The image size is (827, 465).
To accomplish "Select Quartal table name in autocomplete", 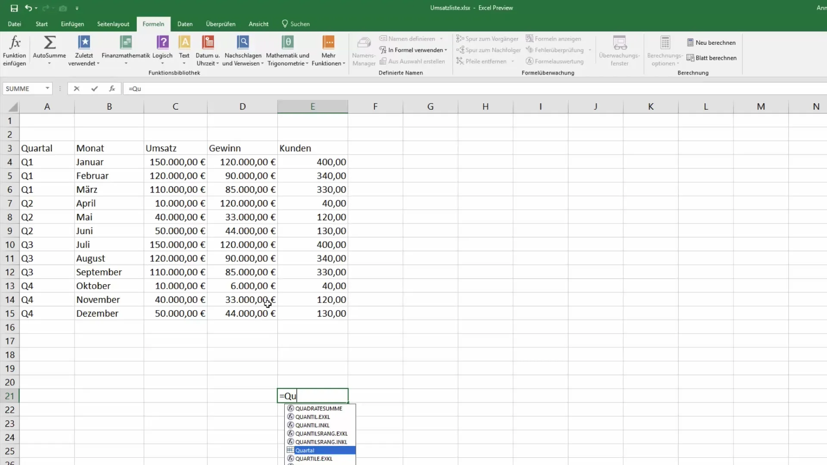I will (x=320, y=450).
